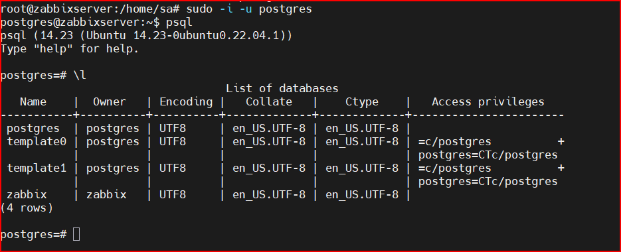The height and width of the screenshot is (252, 621).
Task: Click the "Ctype" column header
Action: tap(362, 102)
